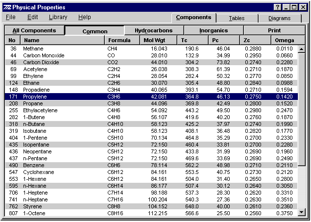
Task: Open the Edit menu
Action: [x=32, y=17]
